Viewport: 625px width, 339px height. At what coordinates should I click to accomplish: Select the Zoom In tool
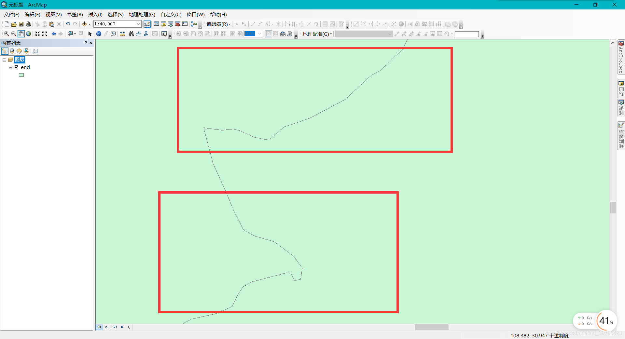click(7, 34)
